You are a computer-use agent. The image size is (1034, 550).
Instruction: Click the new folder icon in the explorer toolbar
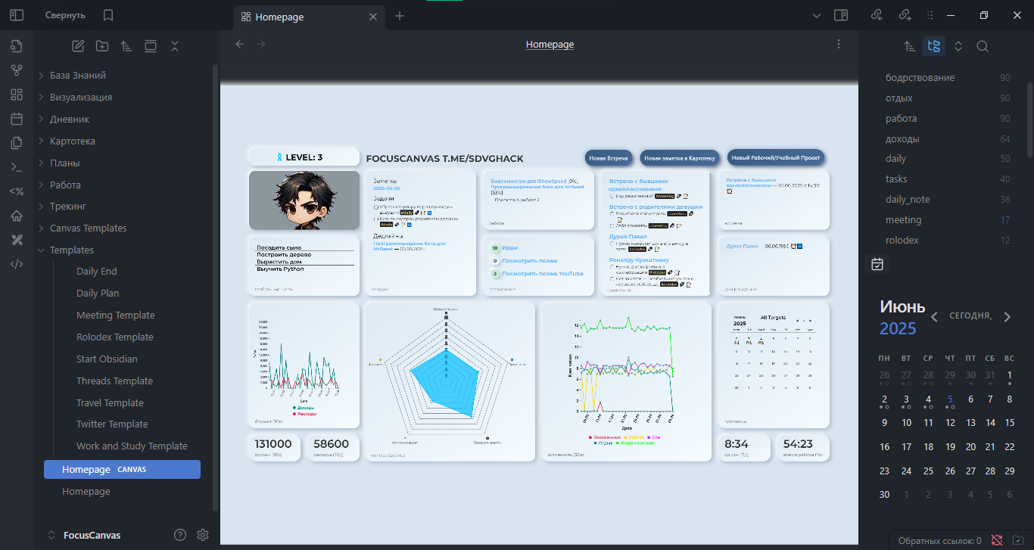click(101, 45)
